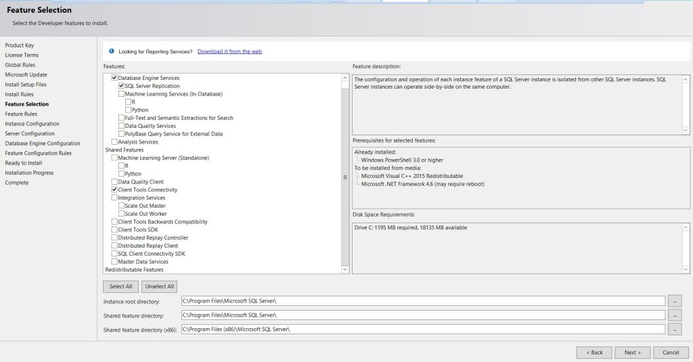Toggle Client Tools Connectivity checkbox

tap(114, 190)
